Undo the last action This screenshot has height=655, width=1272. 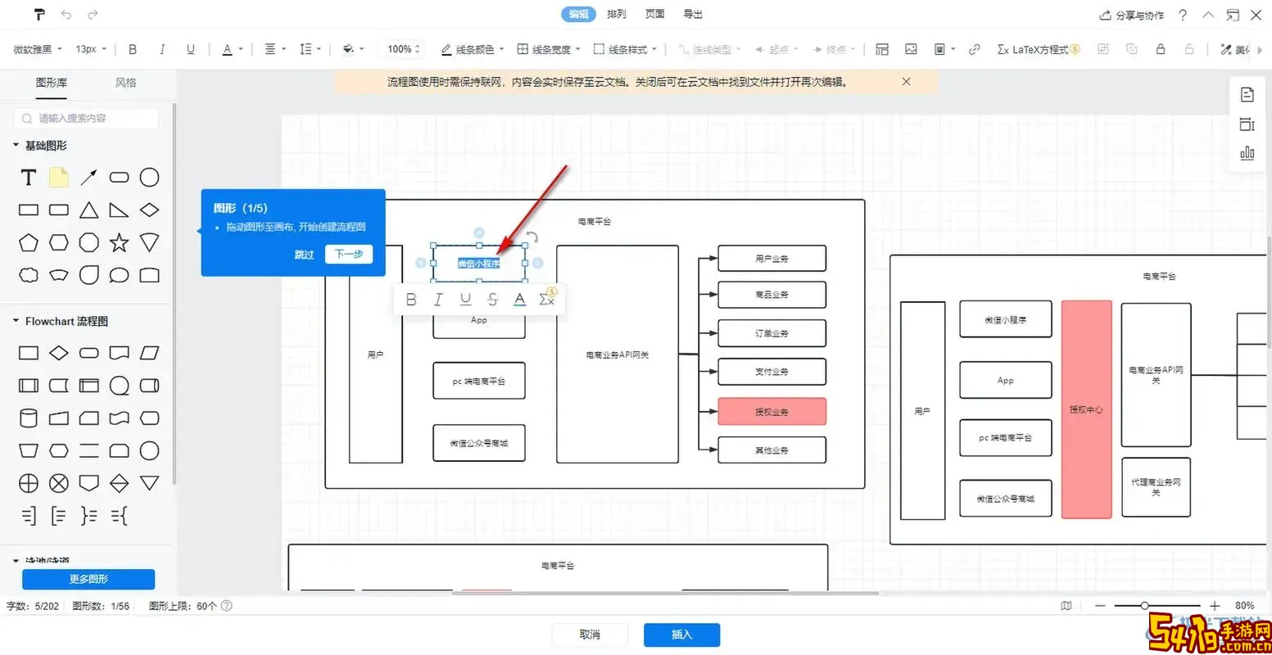66,15
